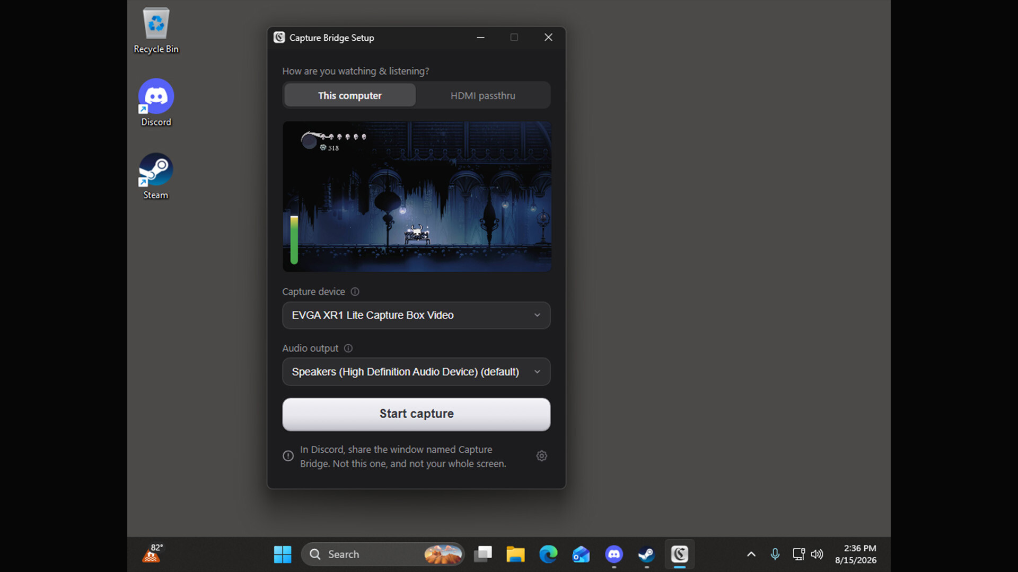Open the Recycle Bin desktop icon
The height and width of the screenshot is (572, 1018).
pyautogui.click(x=156, y=31)
